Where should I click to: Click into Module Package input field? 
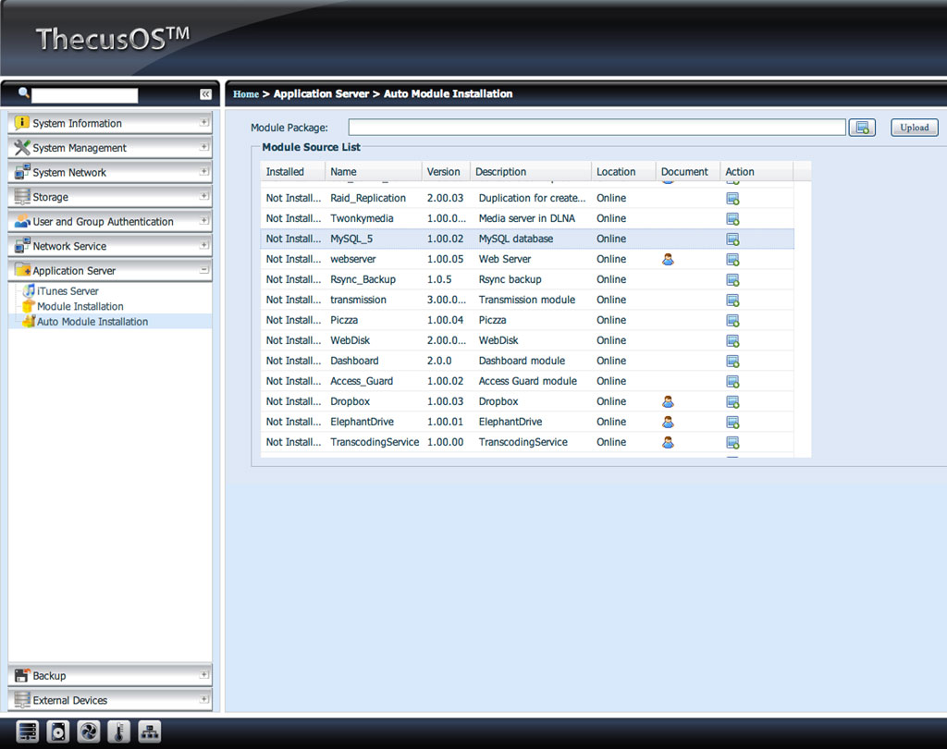pos(596,128)
